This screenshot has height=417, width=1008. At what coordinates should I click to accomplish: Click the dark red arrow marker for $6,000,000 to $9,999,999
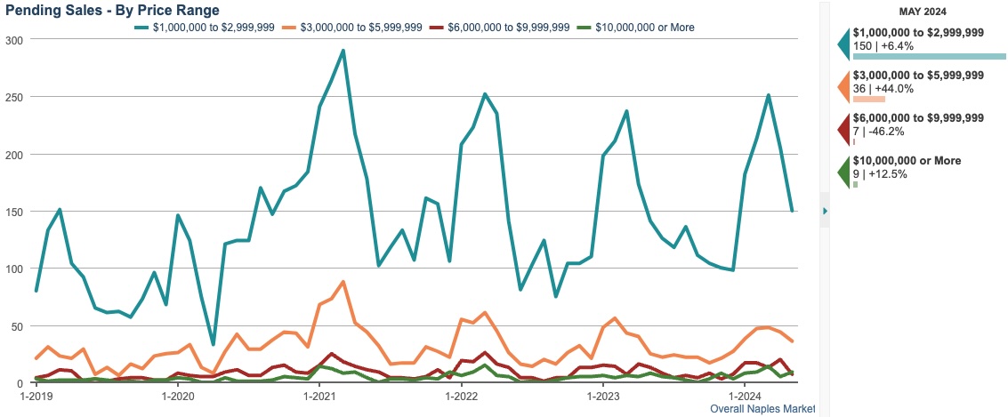(844, 130)
